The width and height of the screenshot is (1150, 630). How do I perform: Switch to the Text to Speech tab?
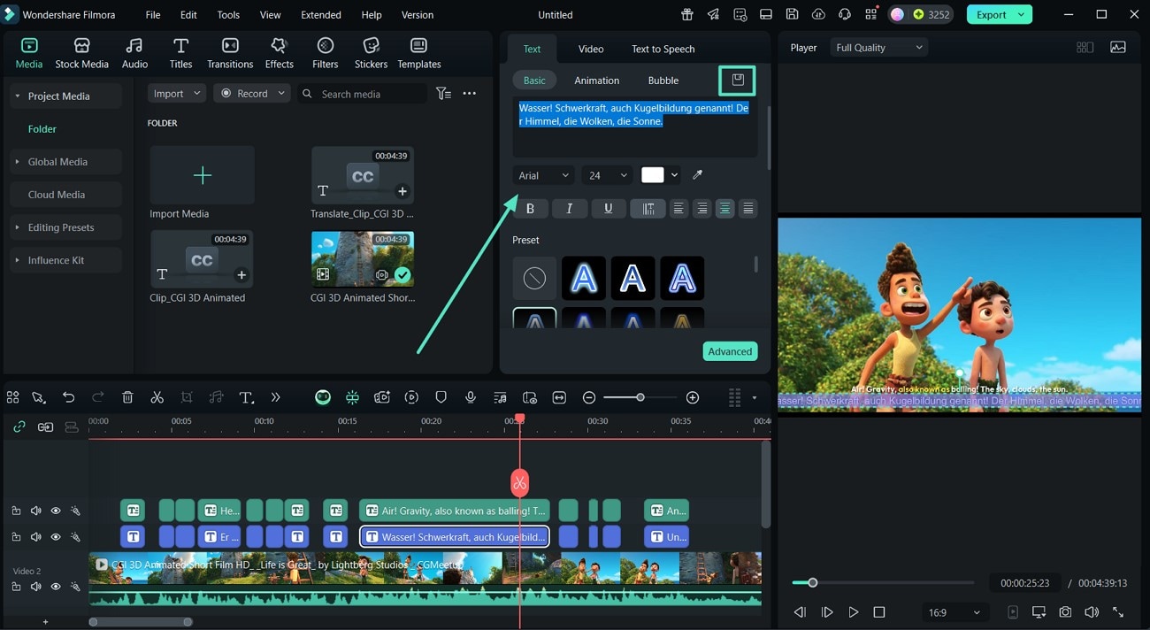click(663, 49)
